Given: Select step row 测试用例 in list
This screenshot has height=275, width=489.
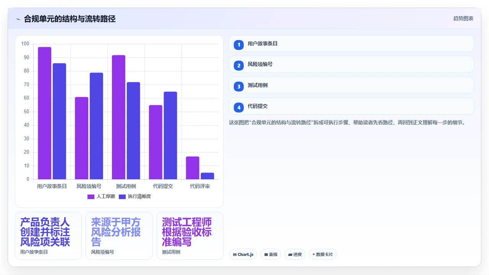Looking at the screenshot, I should click(x=351, y=85).
